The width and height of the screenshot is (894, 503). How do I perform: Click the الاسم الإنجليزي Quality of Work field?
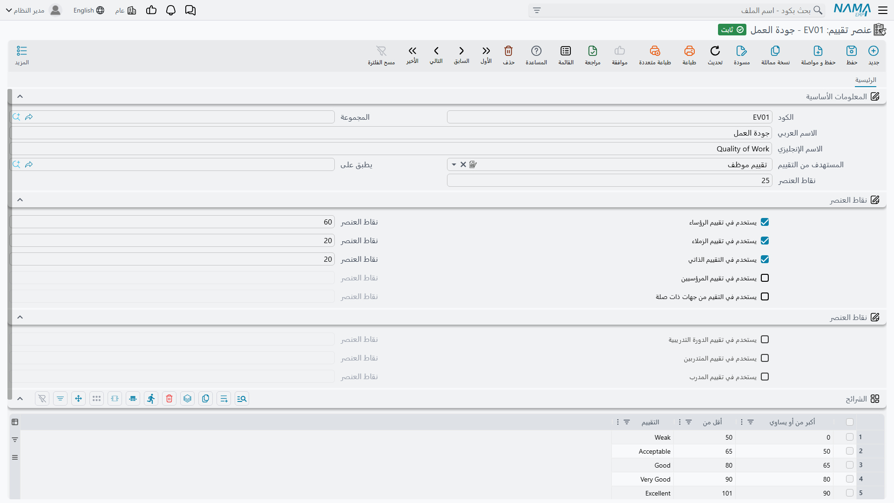pos(391,149)
